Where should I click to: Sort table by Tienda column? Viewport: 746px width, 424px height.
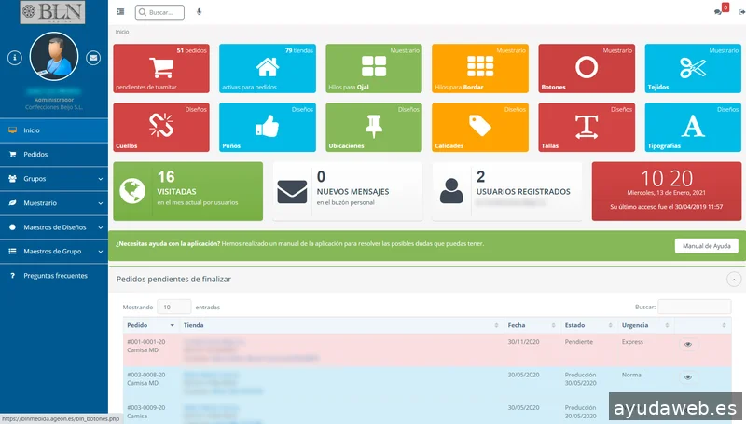(x=341, y=325)
